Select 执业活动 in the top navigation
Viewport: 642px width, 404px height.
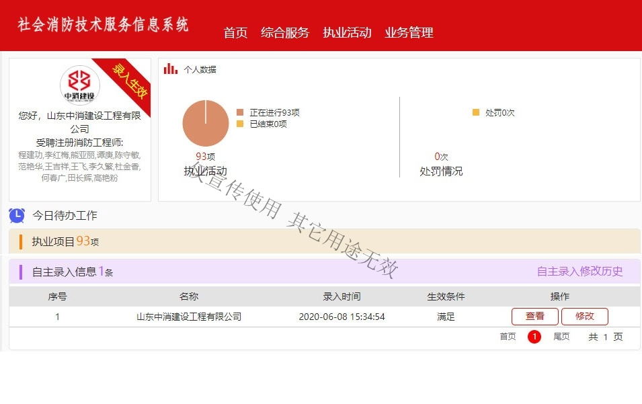pyautogui.click(x=347, y=32)
